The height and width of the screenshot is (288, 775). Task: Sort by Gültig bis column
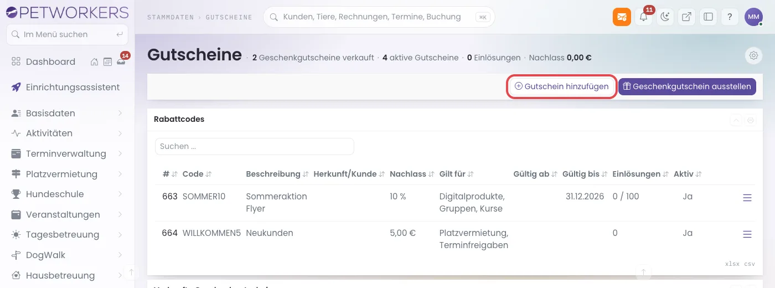point(585,174)
